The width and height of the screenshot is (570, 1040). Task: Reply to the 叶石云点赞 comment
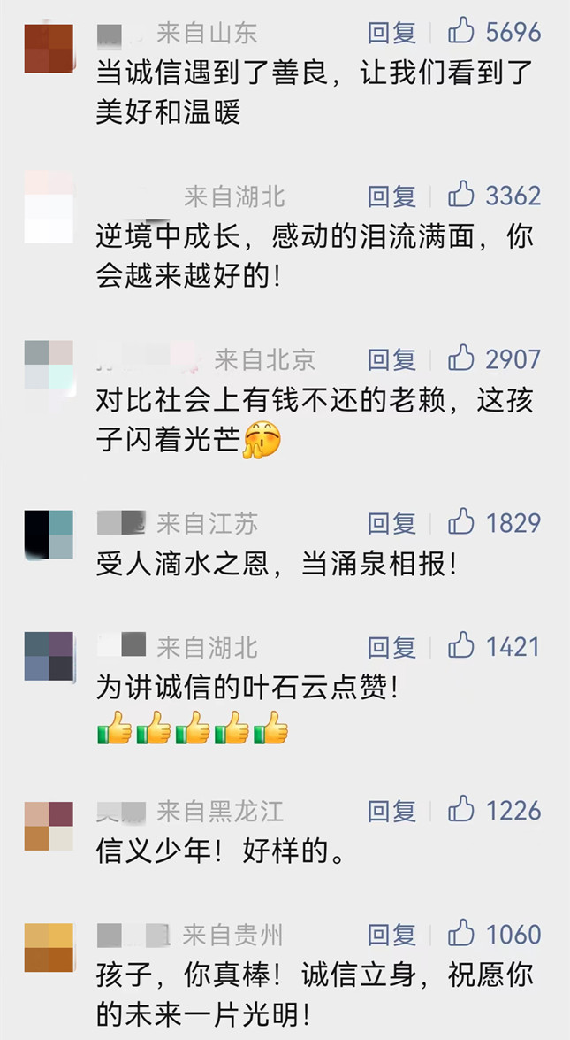pyautogui.click(x=391, y=647)
